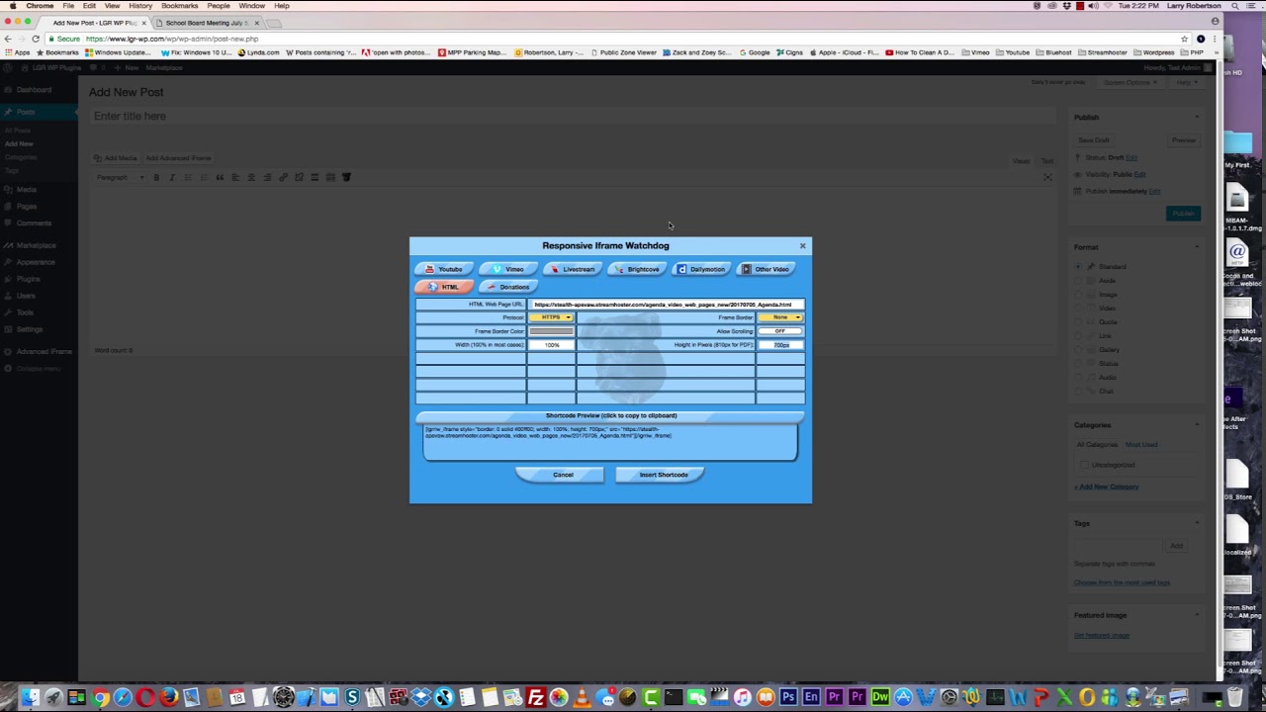This screenshot has width=1266, height=712.
Task: Select the Brightcove source button
Action: [637, 269]
